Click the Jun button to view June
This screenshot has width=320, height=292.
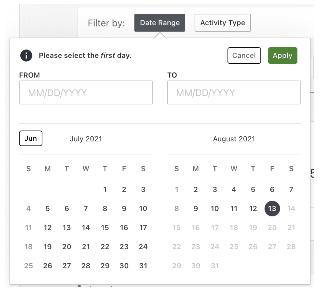coord(31,138)
